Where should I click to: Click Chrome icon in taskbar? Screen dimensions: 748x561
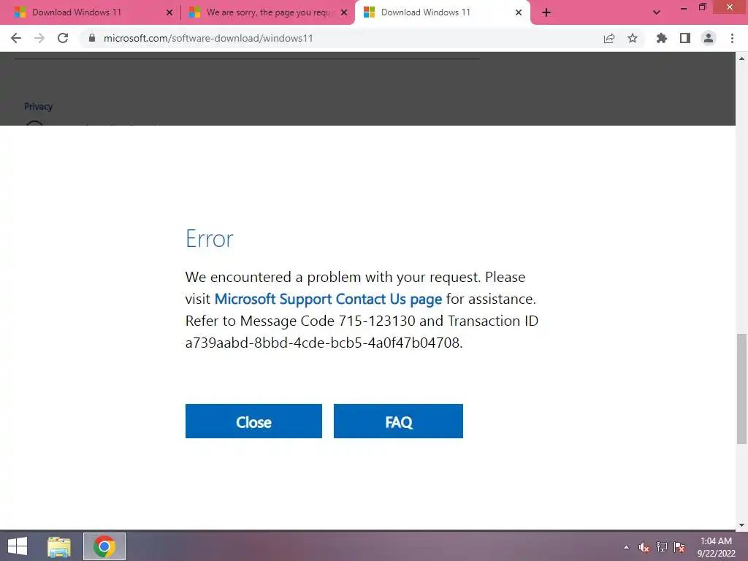[x=104, y=546]
